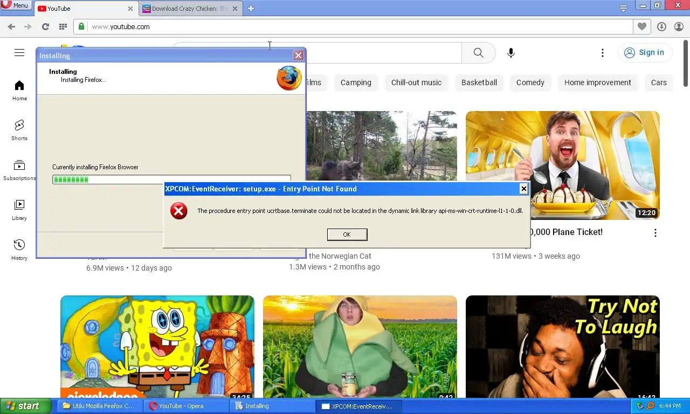Open Library in YouTube sidebar

tap(19, 210)
